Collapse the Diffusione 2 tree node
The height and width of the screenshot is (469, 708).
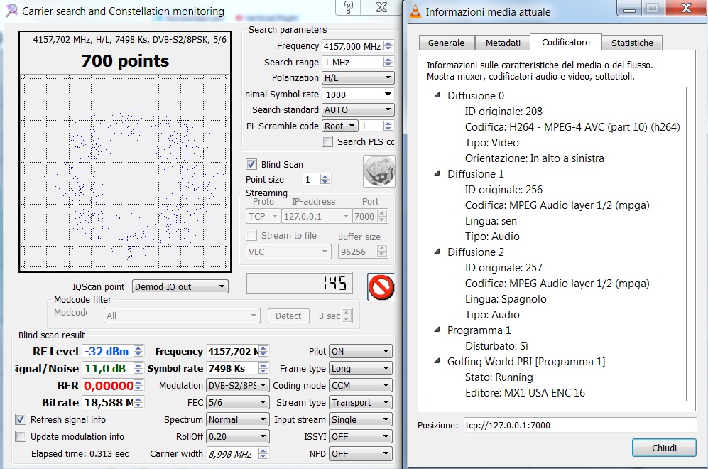tap(437, 252)
